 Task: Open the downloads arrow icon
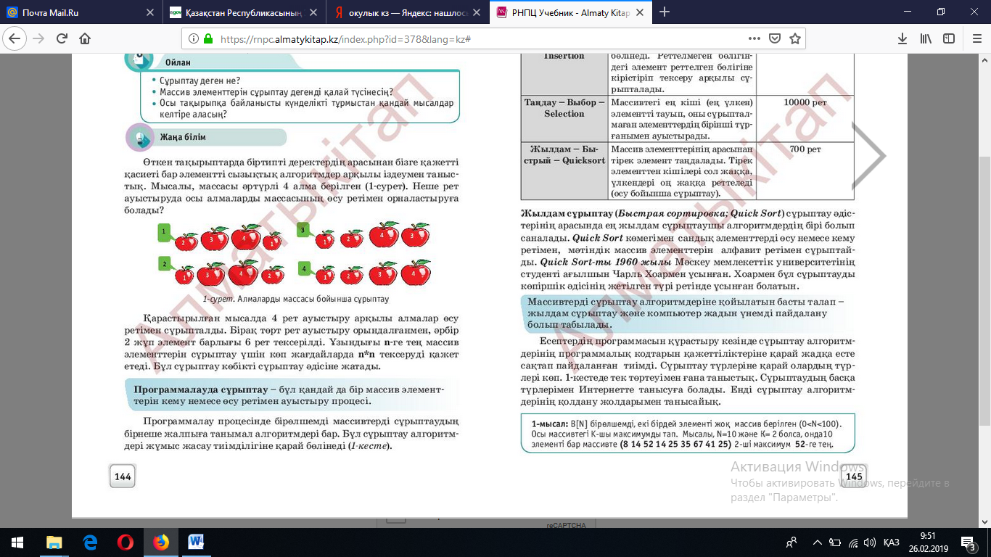[x=902, y=38]
